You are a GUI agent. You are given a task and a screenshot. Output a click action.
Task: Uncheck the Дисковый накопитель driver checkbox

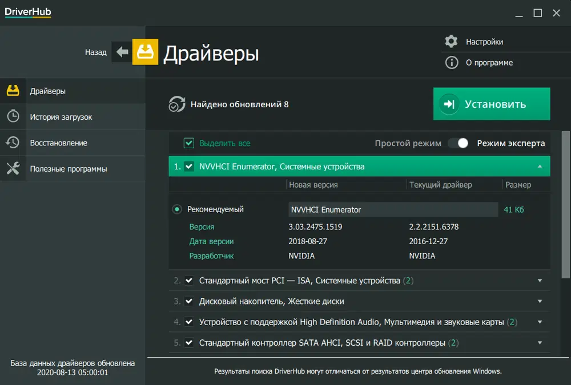click(x=189, y=301)
